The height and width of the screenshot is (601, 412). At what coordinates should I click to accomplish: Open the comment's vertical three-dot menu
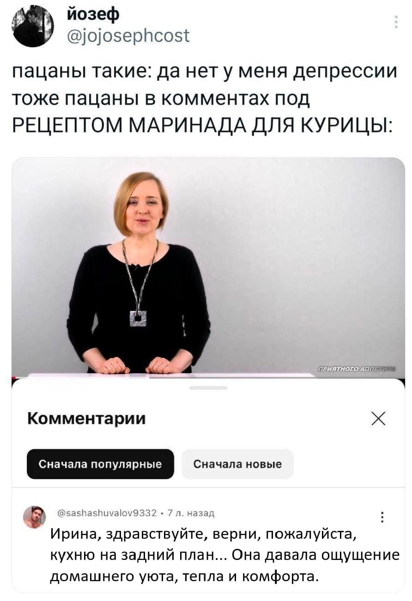click(x=382, y=518)
